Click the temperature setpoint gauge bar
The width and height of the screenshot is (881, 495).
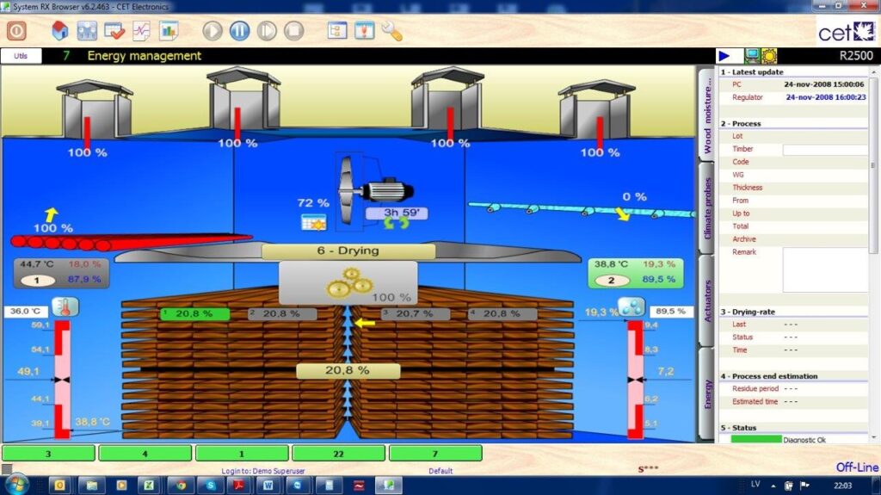click(x=62, y=380)
